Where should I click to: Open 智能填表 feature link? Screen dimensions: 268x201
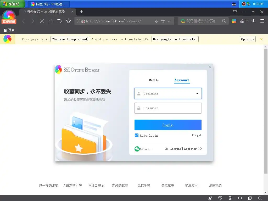pos(167,186)
